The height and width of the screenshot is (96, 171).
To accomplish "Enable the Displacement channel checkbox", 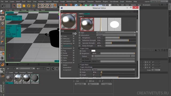I will point(74,63).
